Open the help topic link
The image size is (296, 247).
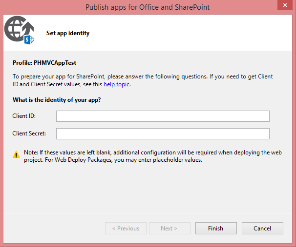click(x=116, y=84)
